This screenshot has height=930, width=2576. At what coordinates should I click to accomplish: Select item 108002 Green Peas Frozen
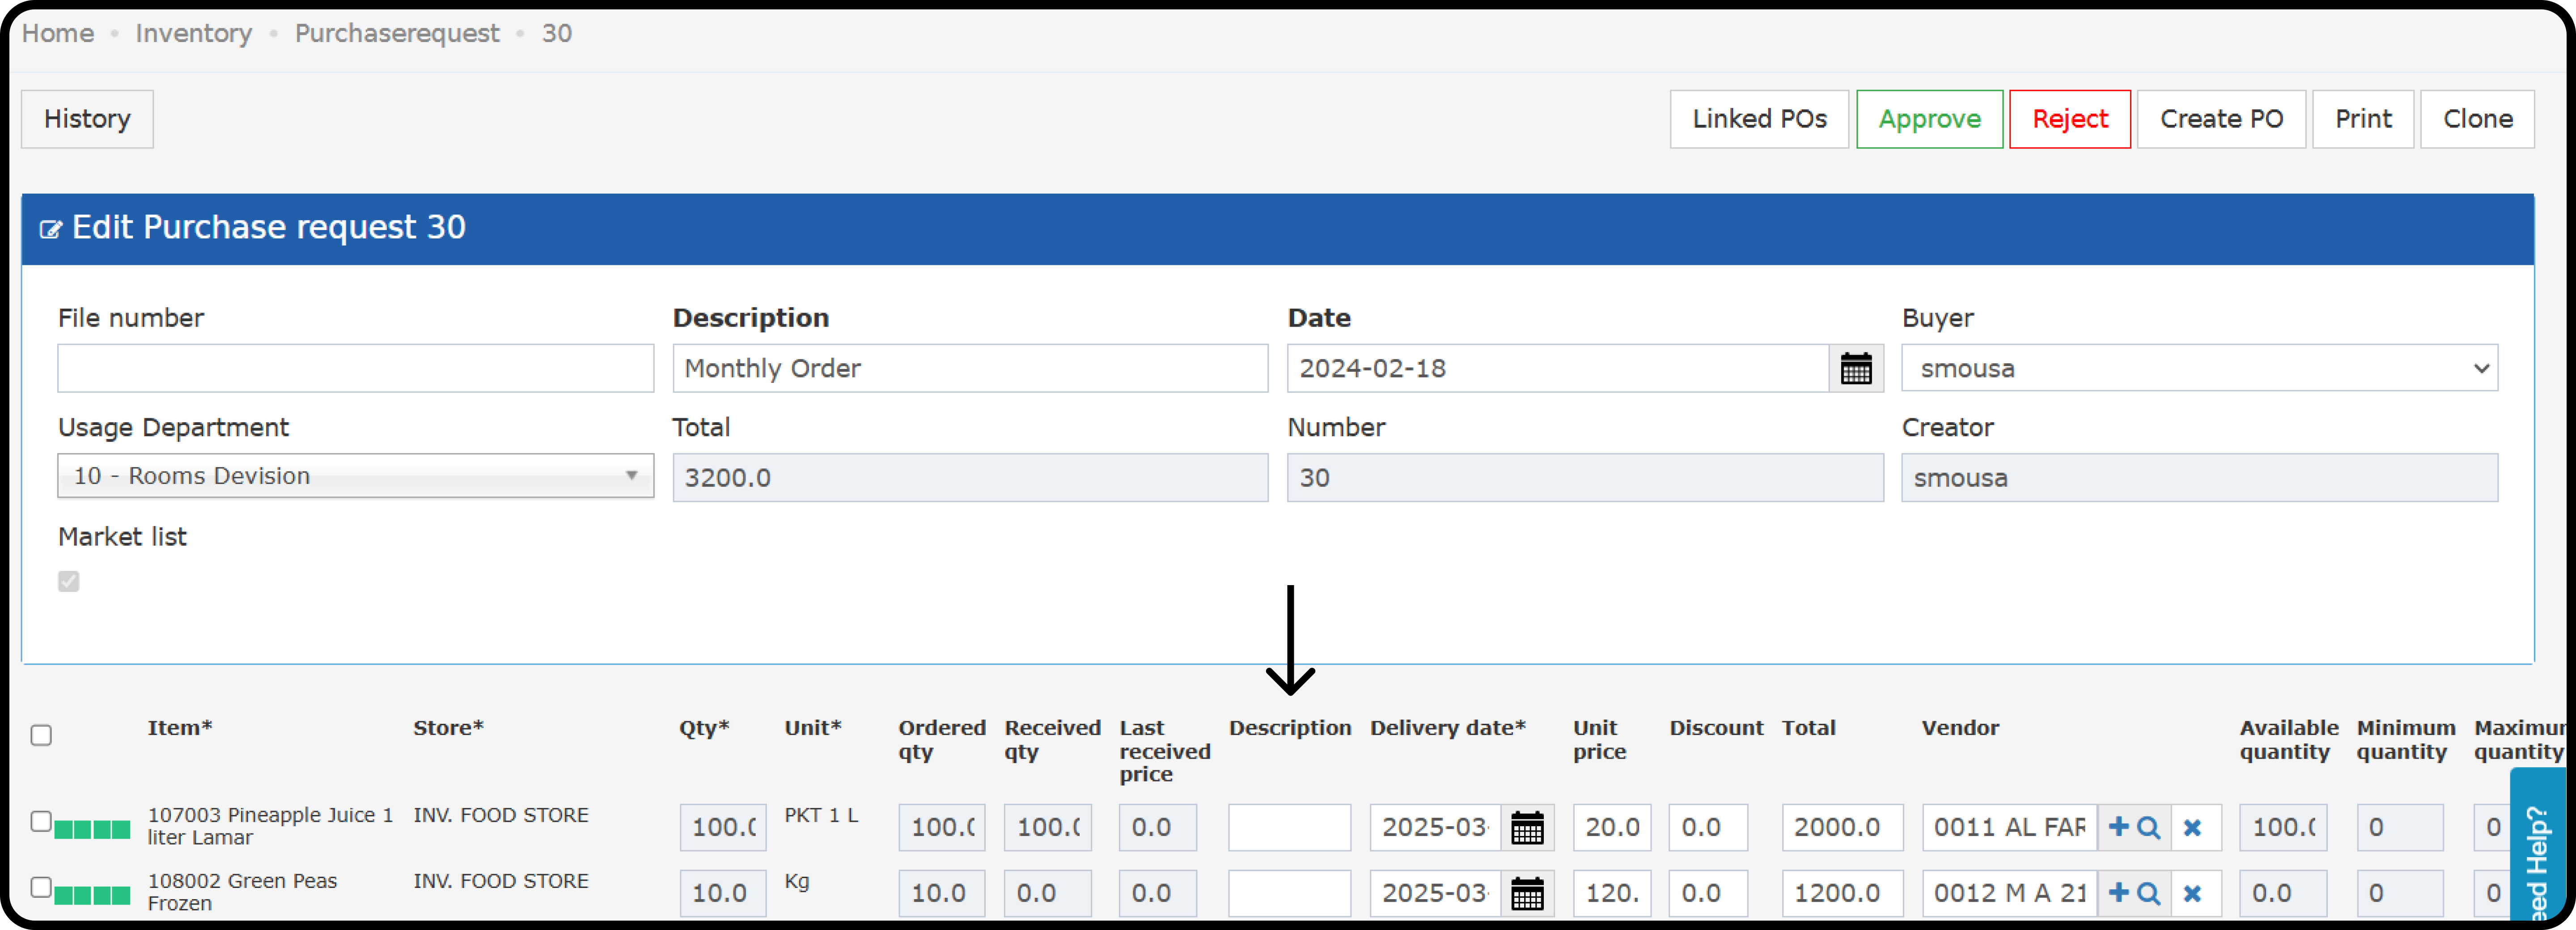[x=242, y=892]
